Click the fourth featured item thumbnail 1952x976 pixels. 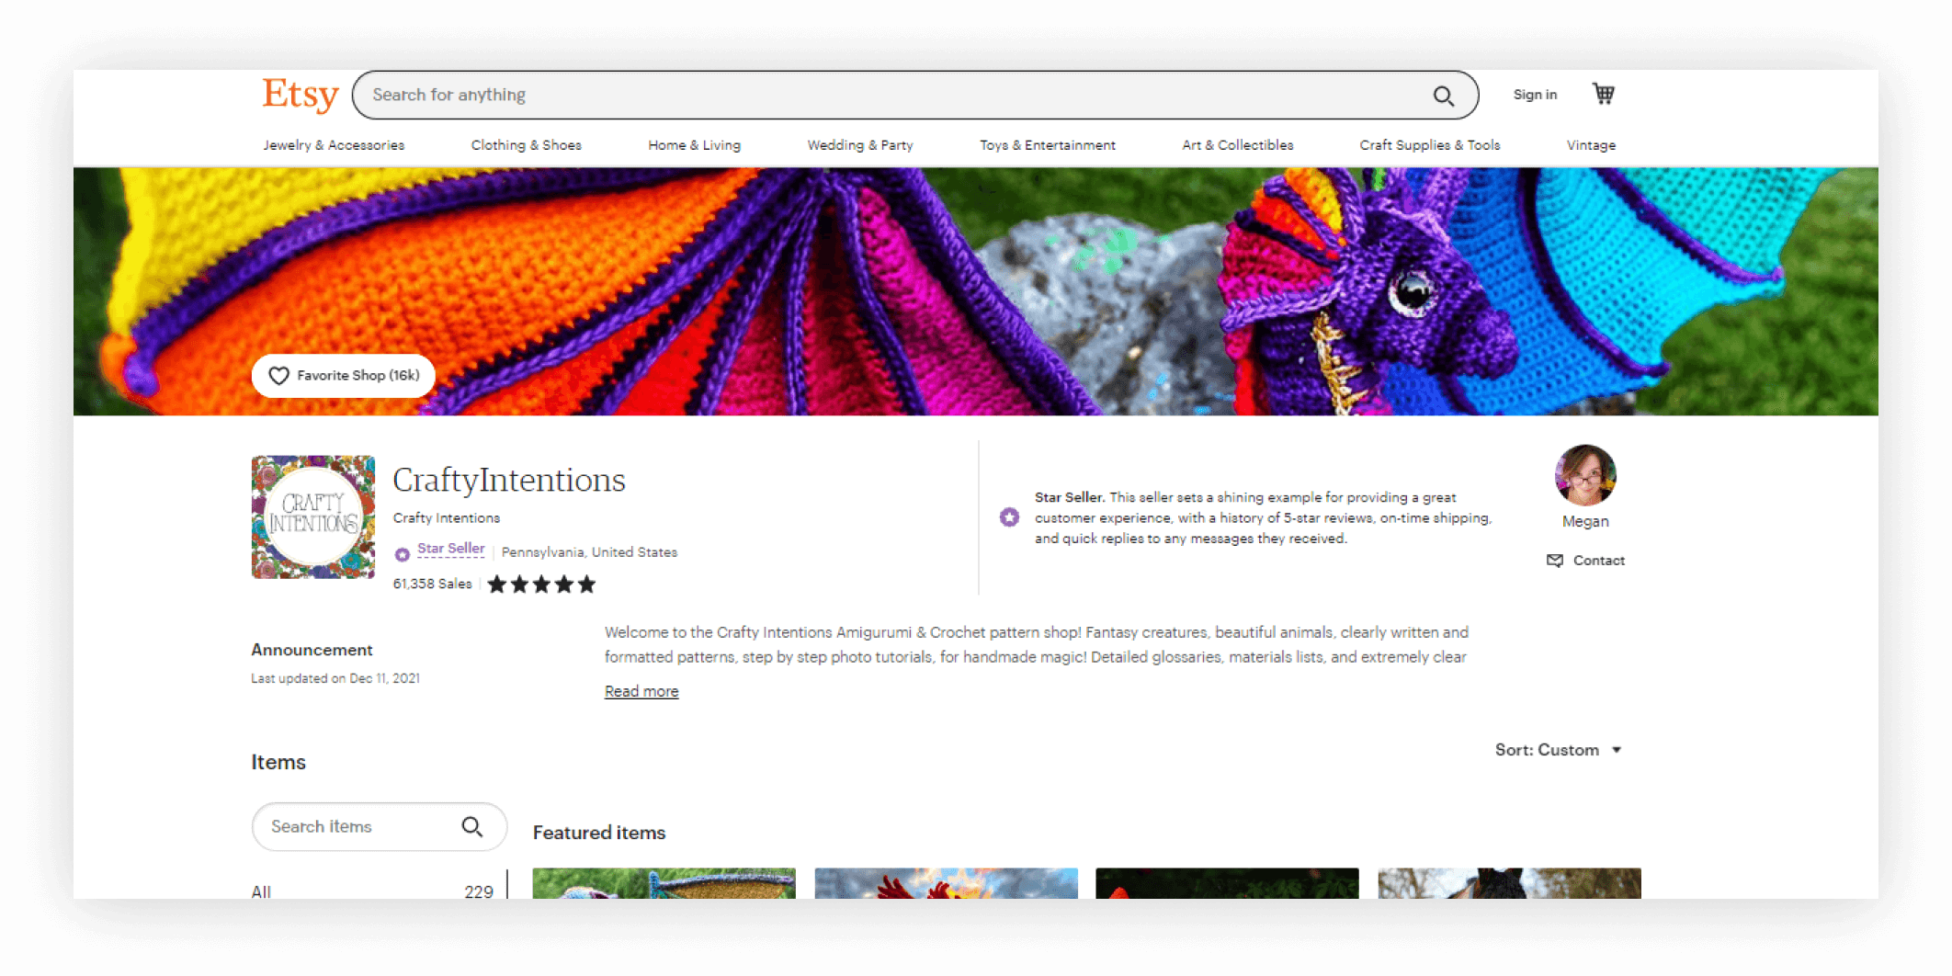1509,883
